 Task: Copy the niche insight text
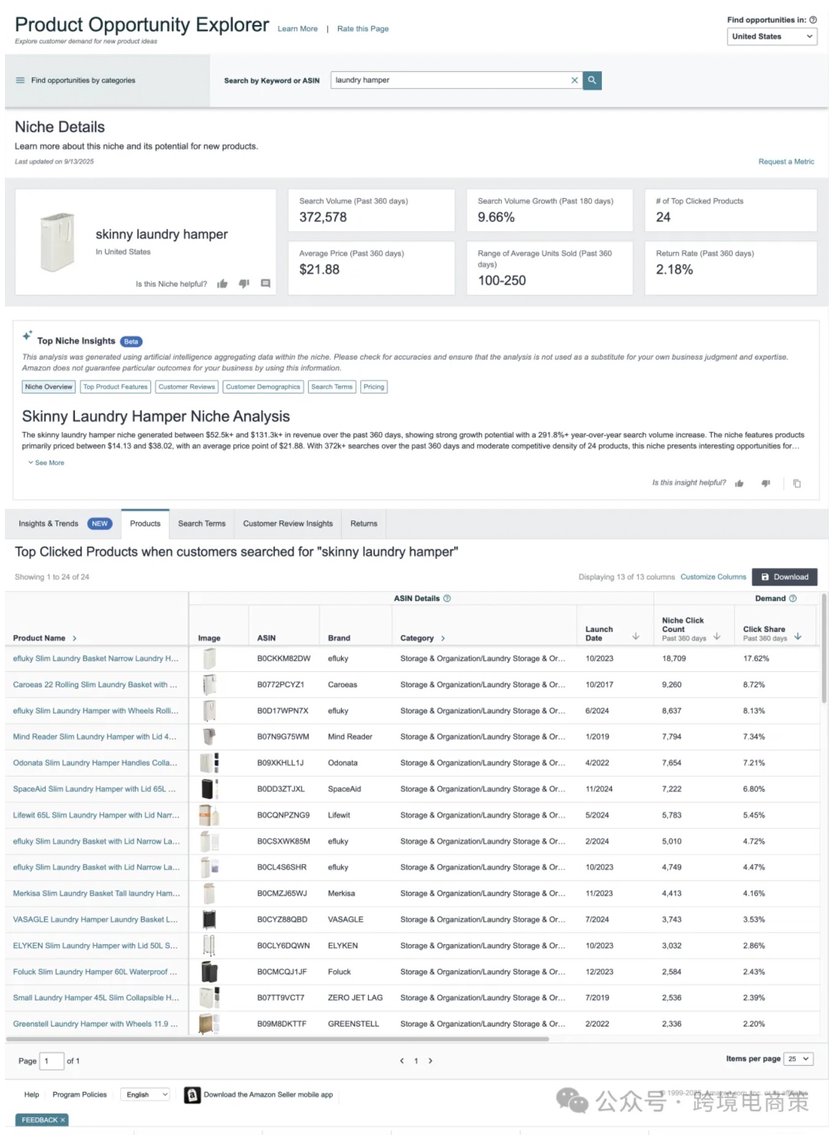pos(797,483)
